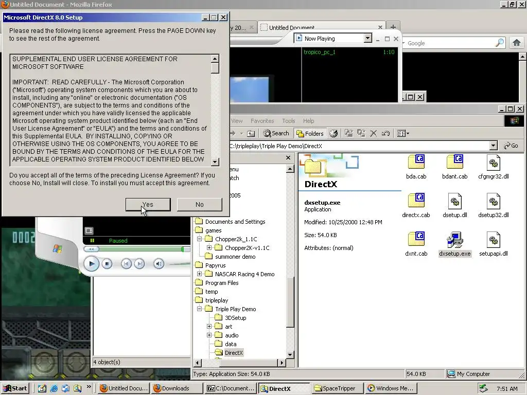Open the Favorites menu in Explorer
Viewport: 527px width, 395px height.
tap(262, 121)
